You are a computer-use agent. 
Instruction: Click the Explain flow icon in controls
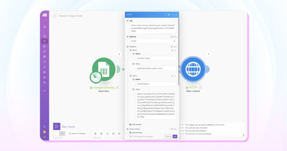pyautogui.click(x=119, y=134)
